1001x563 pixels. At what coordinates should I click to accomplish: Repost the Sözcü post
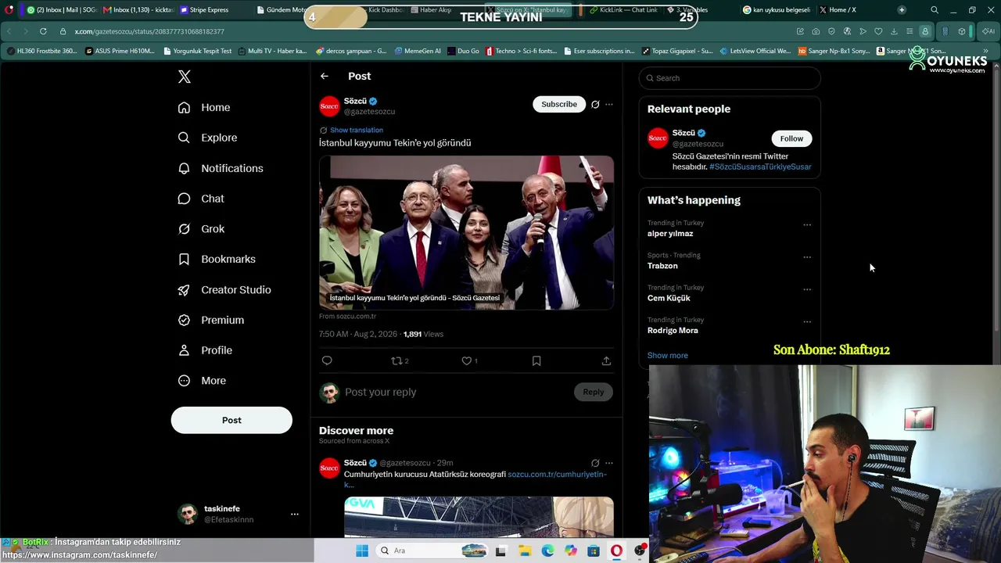pyautogui.click(x=396, y=360)
